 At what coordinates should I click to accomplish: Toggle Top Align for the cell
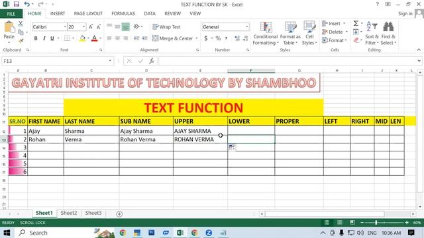pos(109,26)
